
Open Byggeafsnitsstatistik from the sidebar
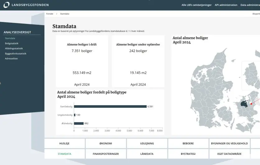tap(16, 54)
